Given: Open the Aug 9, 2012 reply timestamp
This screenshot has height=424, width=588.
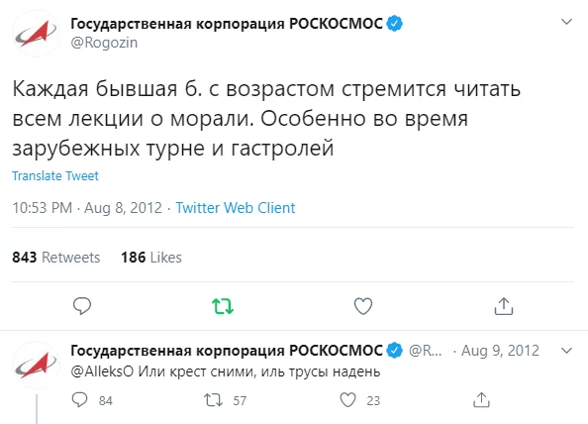Looking at the screenshot, I should pyautogui.click(x=500, y=351).
